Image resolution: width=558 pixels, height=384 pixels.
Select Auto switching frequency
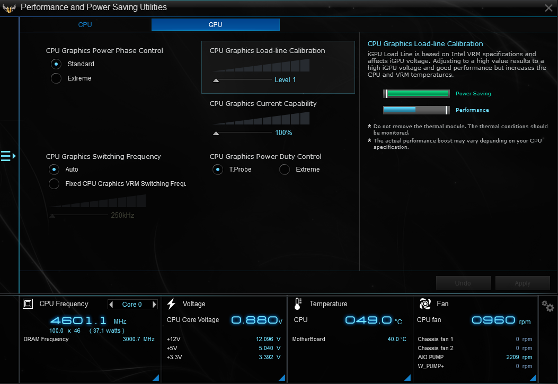coord(54,169)
